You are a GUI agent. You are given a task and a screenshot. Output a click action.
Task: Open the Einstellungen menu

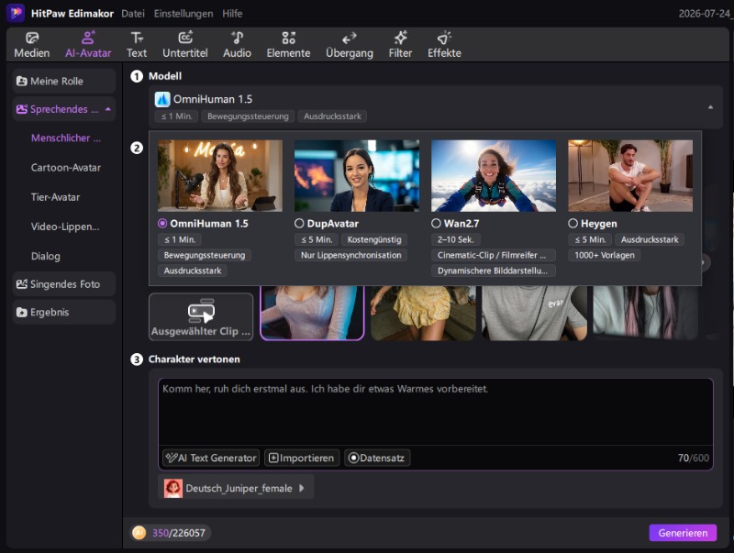point(183,14)
